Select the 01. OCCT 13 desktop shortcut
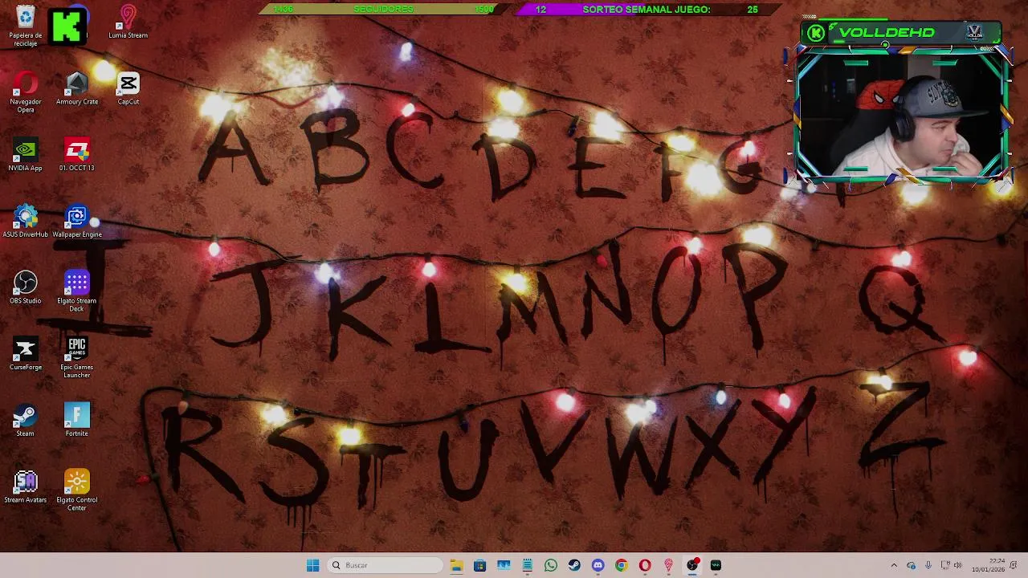This screenshot has height=578, width=1028. 77,155
